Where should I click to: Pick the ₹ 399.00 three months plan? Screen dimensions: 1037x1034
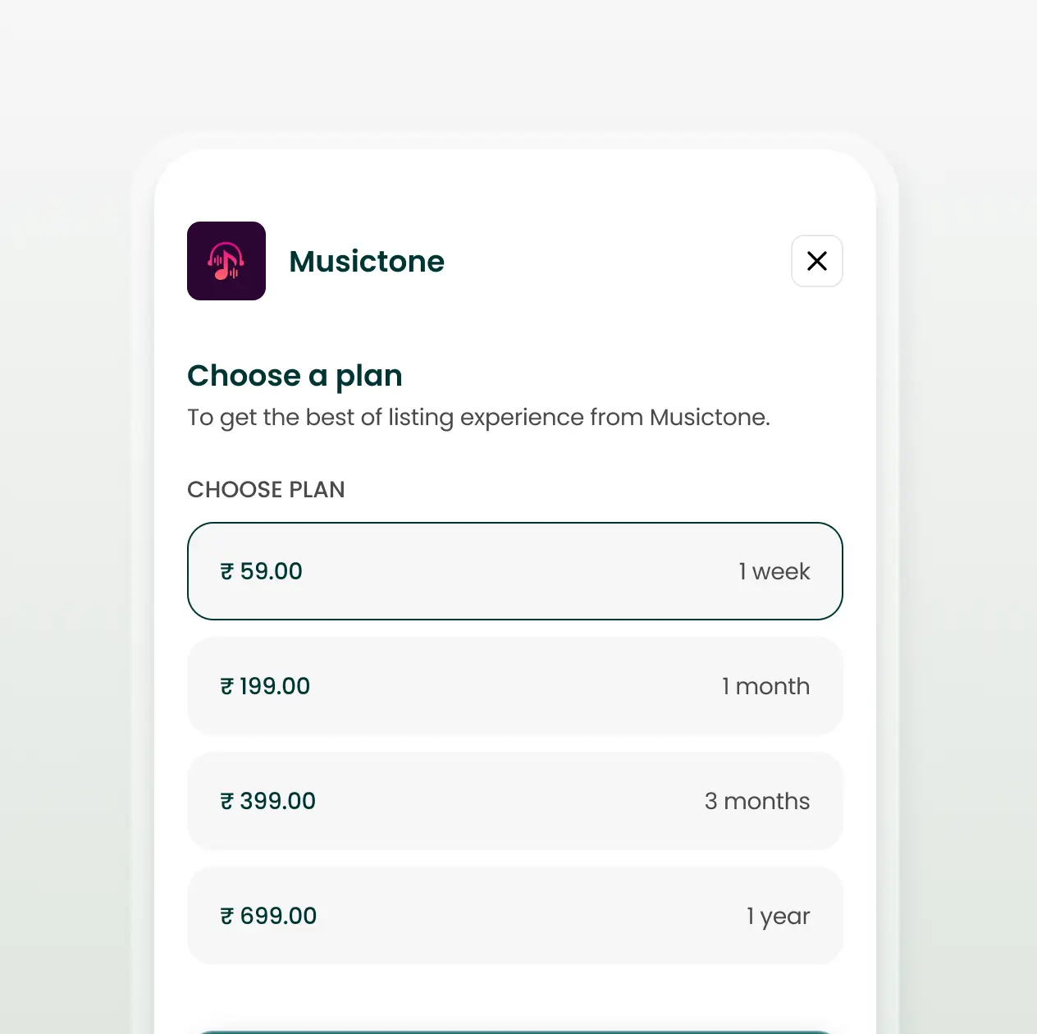(515, 801)
